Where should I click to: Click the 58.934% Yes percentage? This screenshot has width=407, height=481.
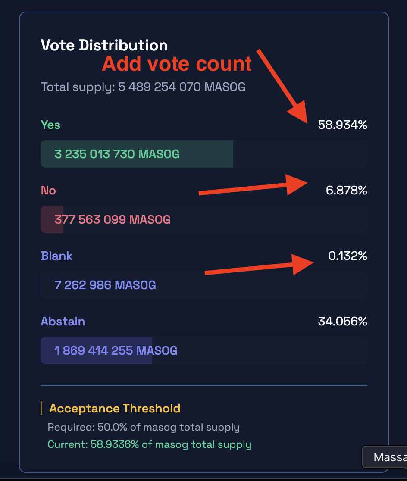point(342,125)
